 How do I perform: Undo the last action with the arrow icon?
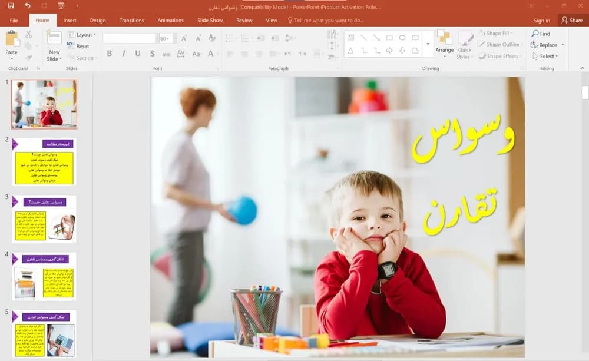tap(28, 6)
